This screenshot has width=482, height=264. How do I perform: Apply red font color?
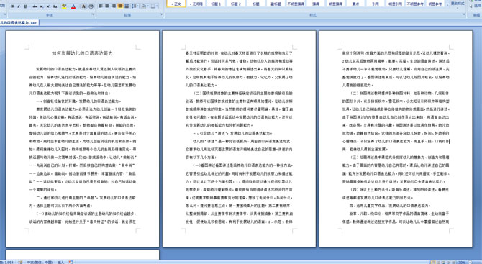[73, 6]
